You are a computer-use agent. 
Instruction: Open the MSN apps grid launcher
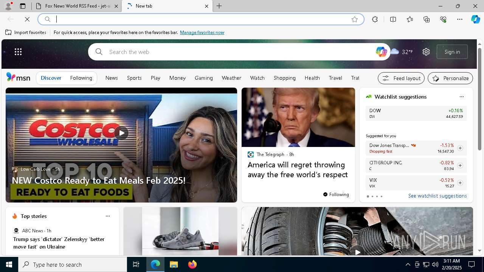pyautogui.click(x=18, y=52)
